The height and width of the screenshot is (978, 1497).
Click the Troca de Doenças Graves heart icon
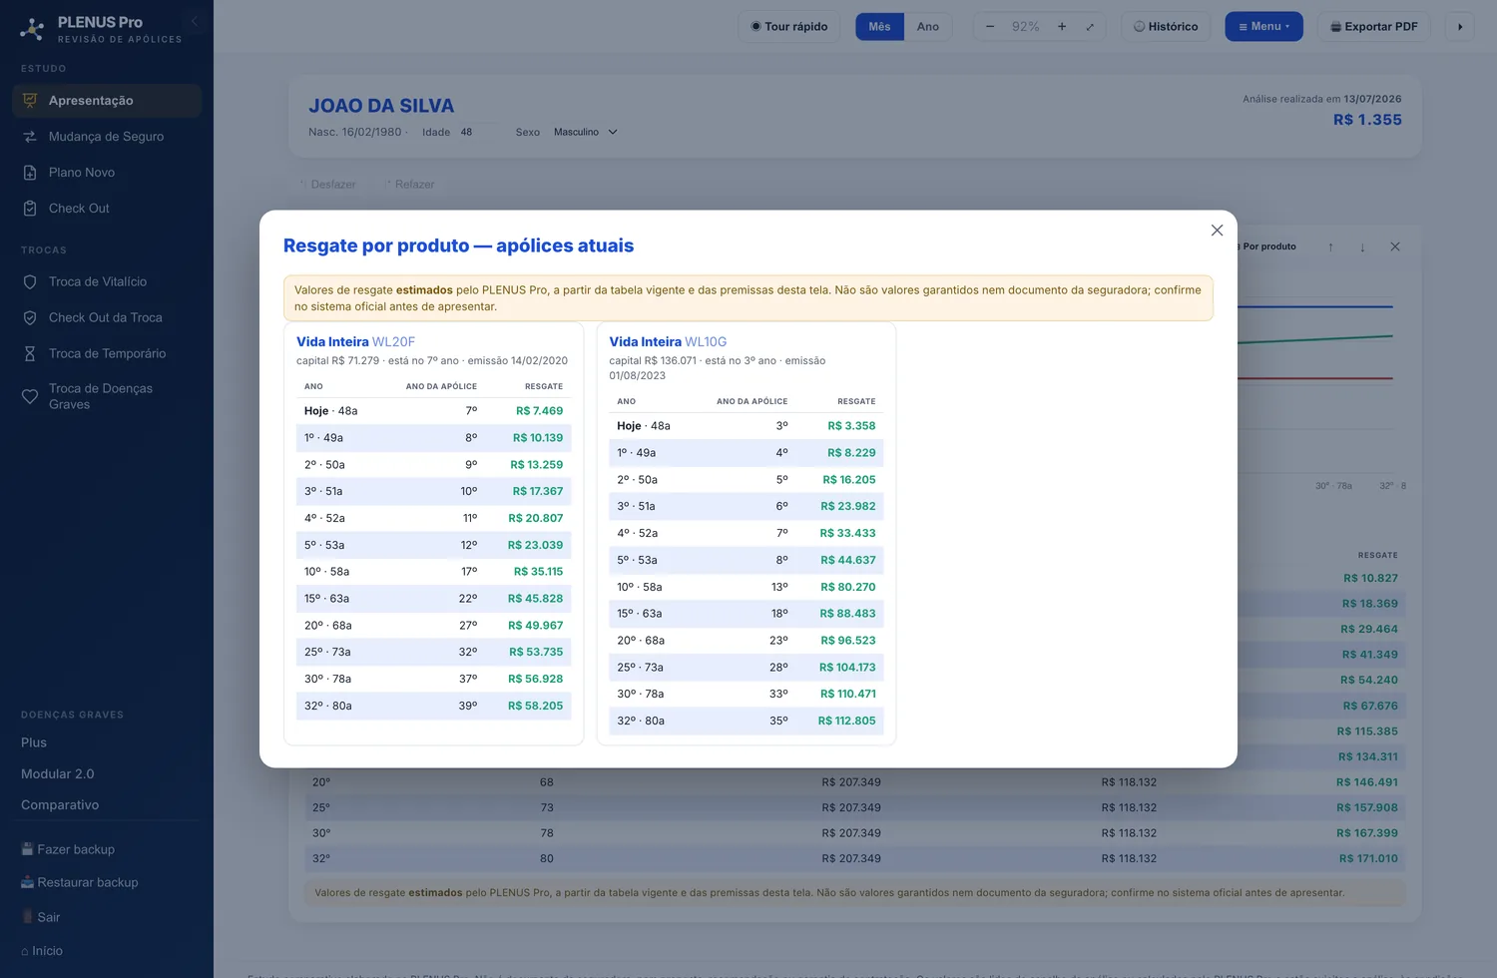[x=30, y=396]
